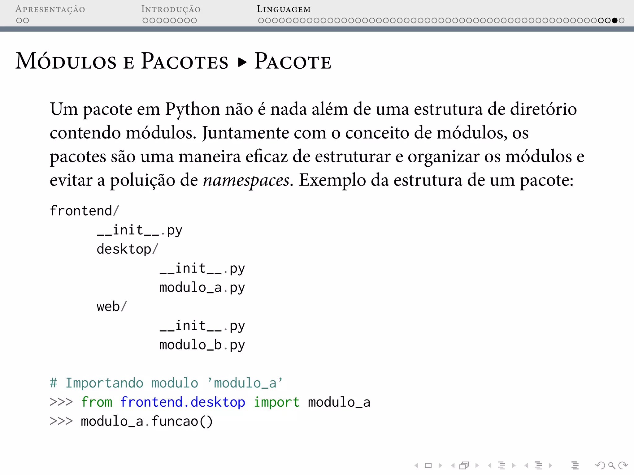Click the blue 'frontend.desktop' text
Screen dimensions: 634x475
tap(183, 403)
